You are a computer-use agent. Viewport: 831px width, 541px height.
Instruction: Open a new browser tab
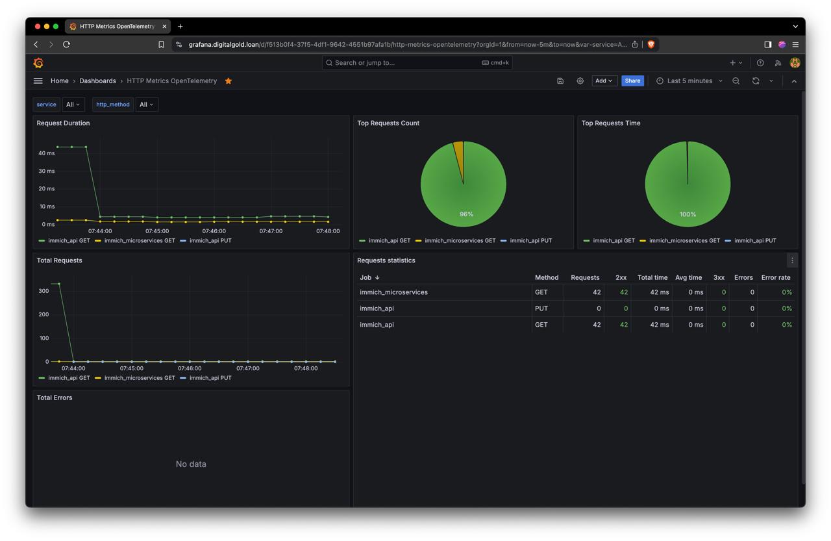point(180,27)
